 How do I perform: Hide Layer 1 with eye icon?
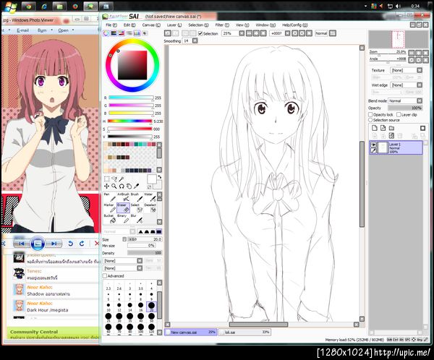(373, 145)
